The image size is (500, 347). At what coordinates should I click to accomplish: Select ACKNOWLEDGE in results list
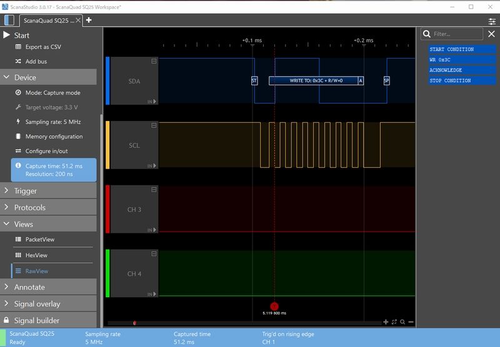tap(462, 70)
